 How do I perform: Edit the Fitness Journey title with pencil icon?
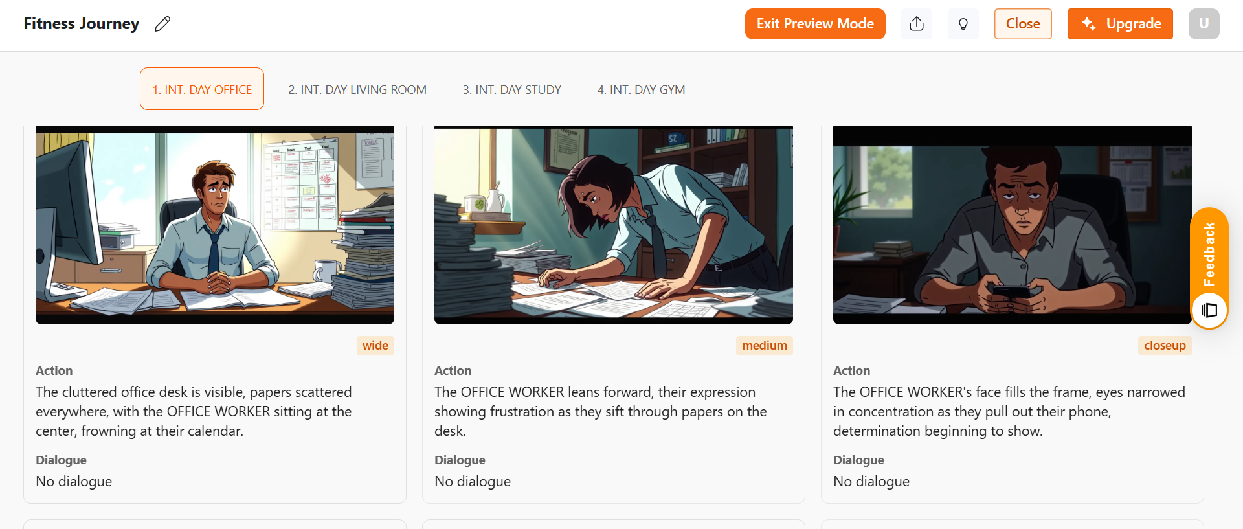point(162,24)
